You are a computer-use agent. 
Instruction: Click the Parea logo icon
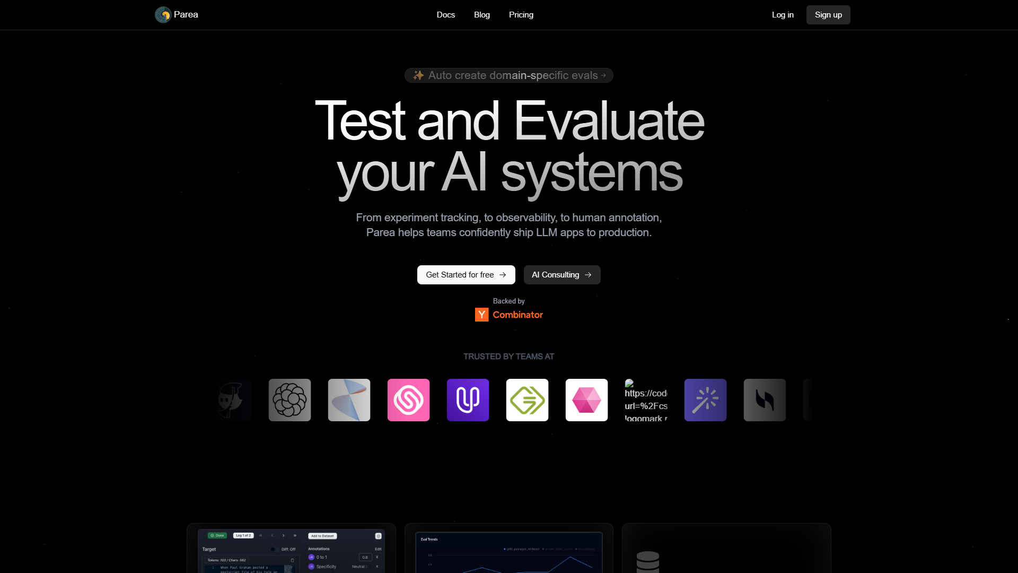coord(163,15)
